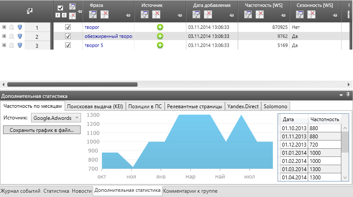This screenshot has height=197, width=353.
Task: Open the Журнал событий bottom tab
Action: (x=20, y=191)
